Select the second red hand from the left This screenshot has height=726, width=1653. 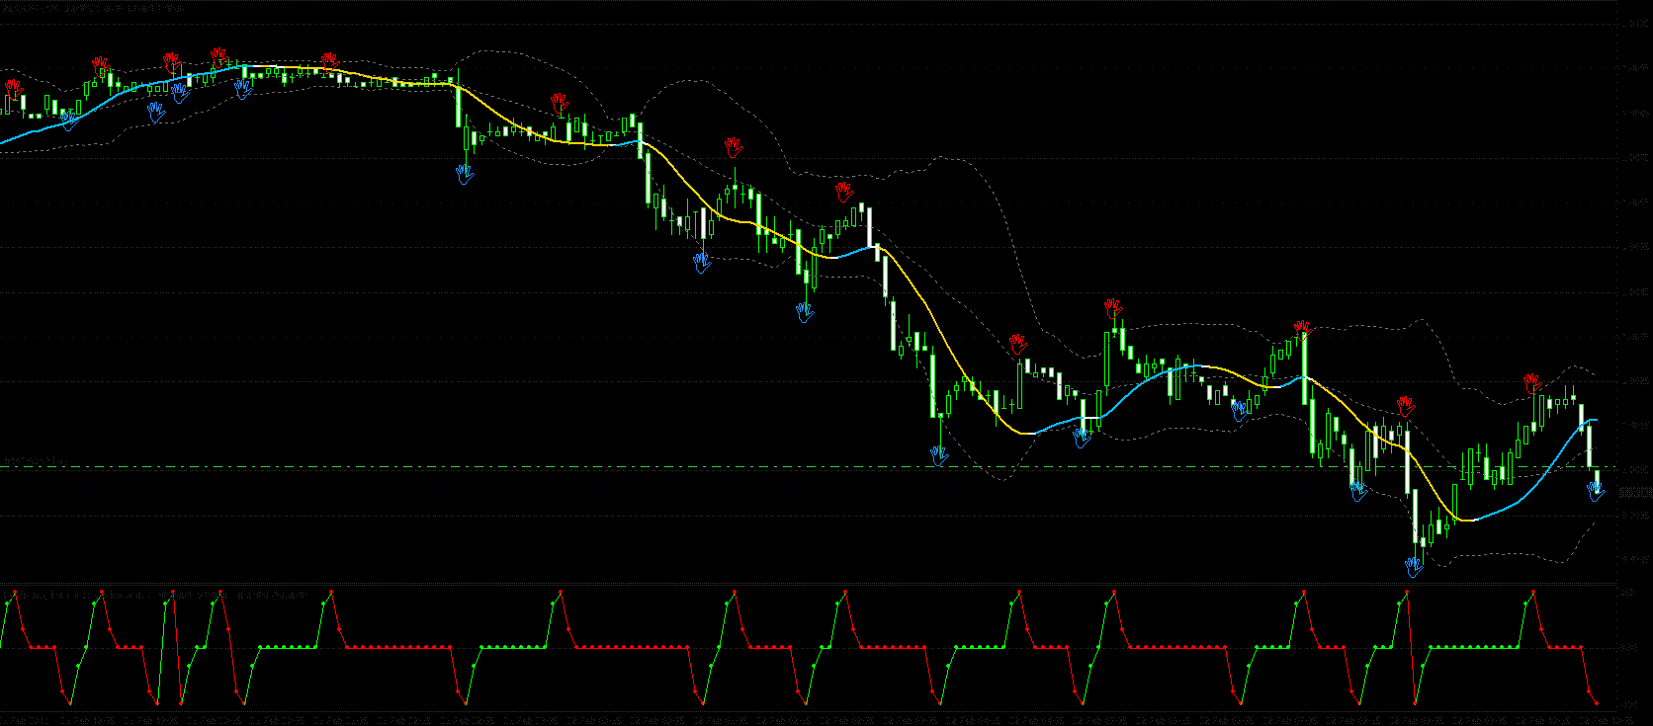point(100,65)
